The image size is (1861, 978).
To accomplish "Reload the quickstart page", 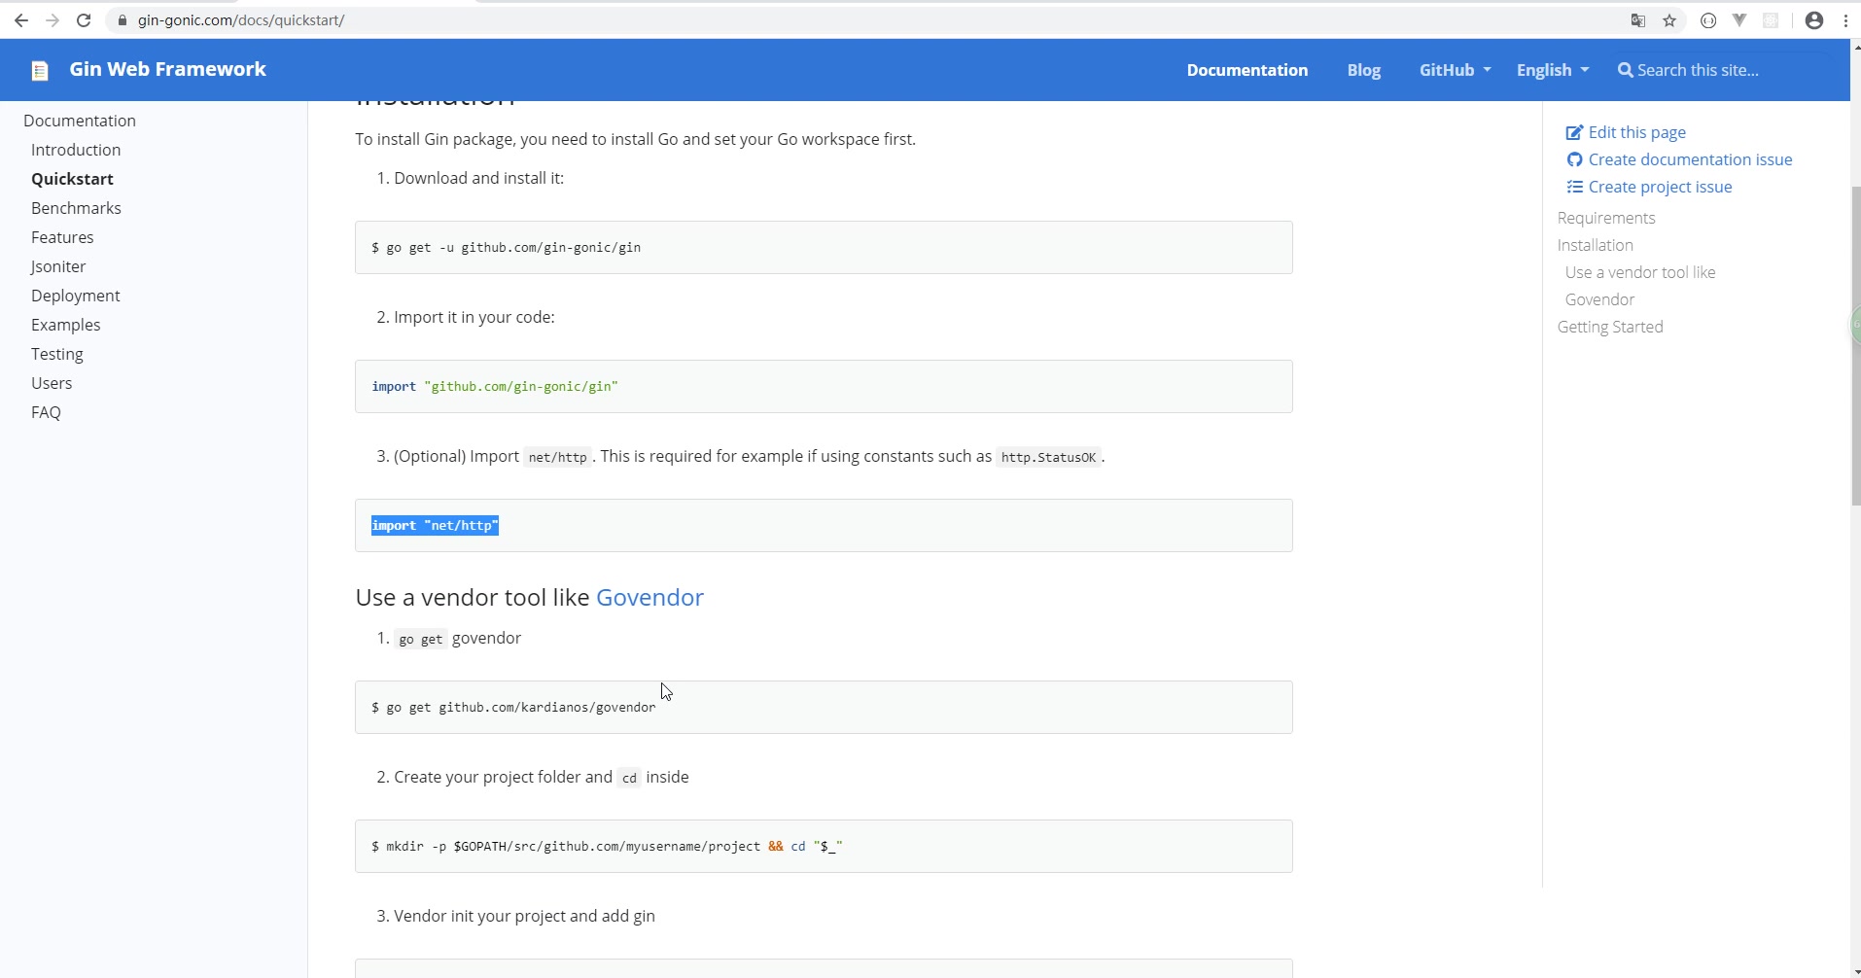I will (x=84, y=20).
